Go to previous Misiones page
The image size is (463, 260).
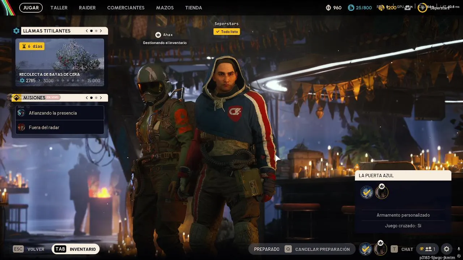click(87, 98)
